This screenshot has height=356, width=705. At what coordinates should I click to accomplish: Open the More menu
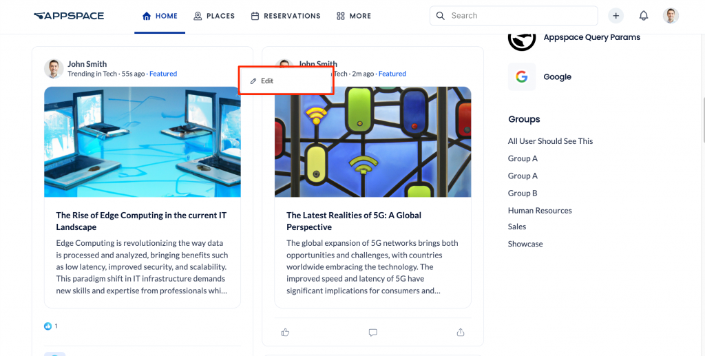(354, 17)
